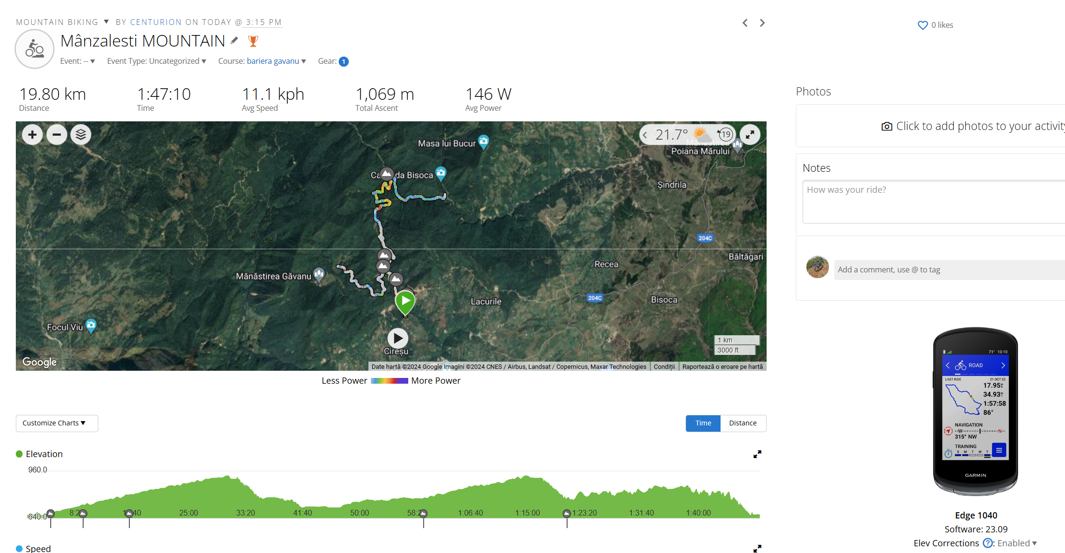This screenshot has height=553, width=1065.
Task: Zoom in on the map
Action: click(x=32, y=135)
